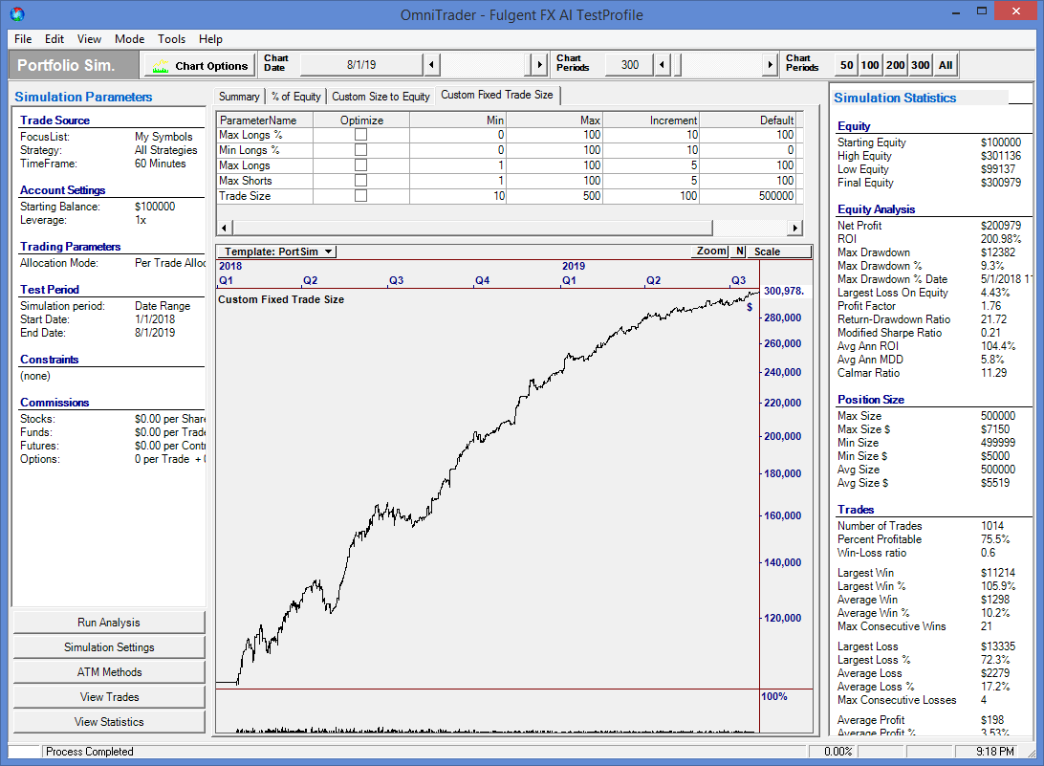The image size is (1044, 766).
Task: Click the Test Period heading
Action: click(x=50, y=290)
